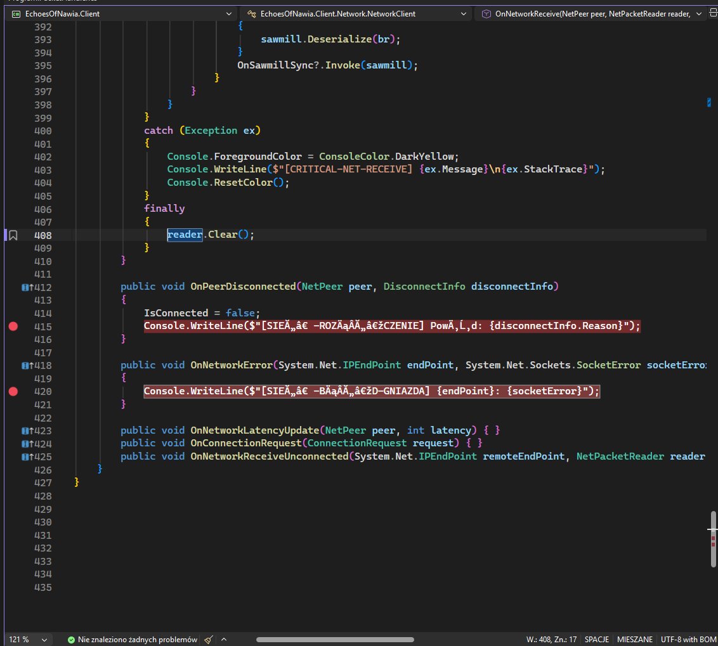Image resolution: width=718 pixels, height=646 pixels.
Task: Click the MIESZANE line endings indicator
Action: point(635,640)
